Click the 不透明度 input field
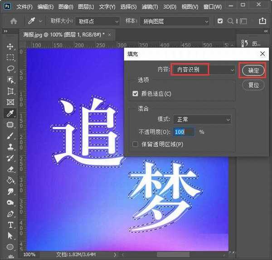Viewport: 272px width, 260px height. (x=184, y=132)
